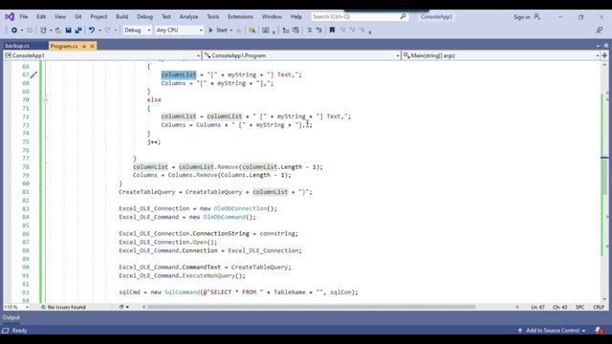Viewport: 612px width, 344px height.
Task: Open the Tools menu
Action: click(x=212, y=17)
